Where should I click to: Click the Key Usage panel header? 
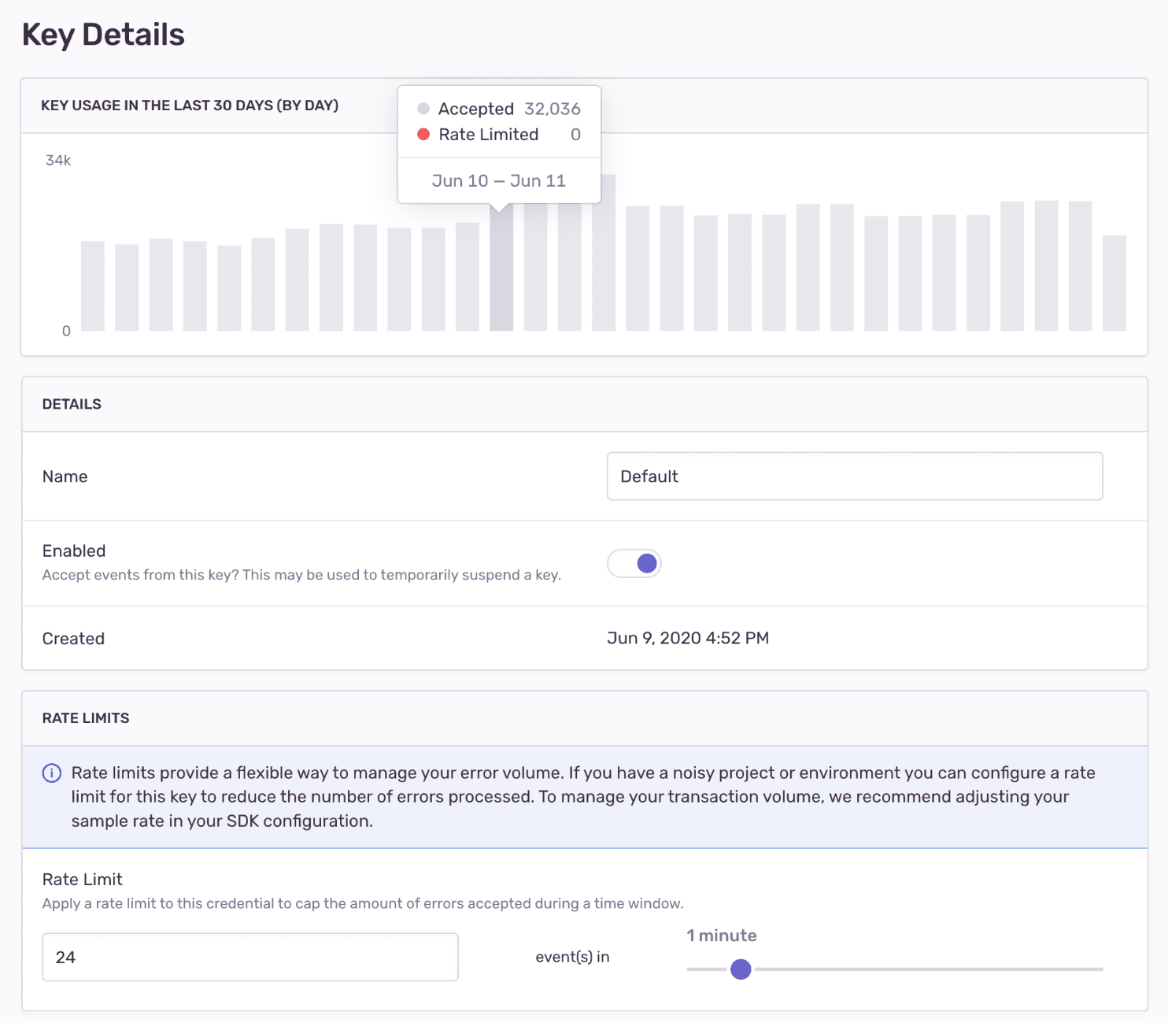click(190, 106)
